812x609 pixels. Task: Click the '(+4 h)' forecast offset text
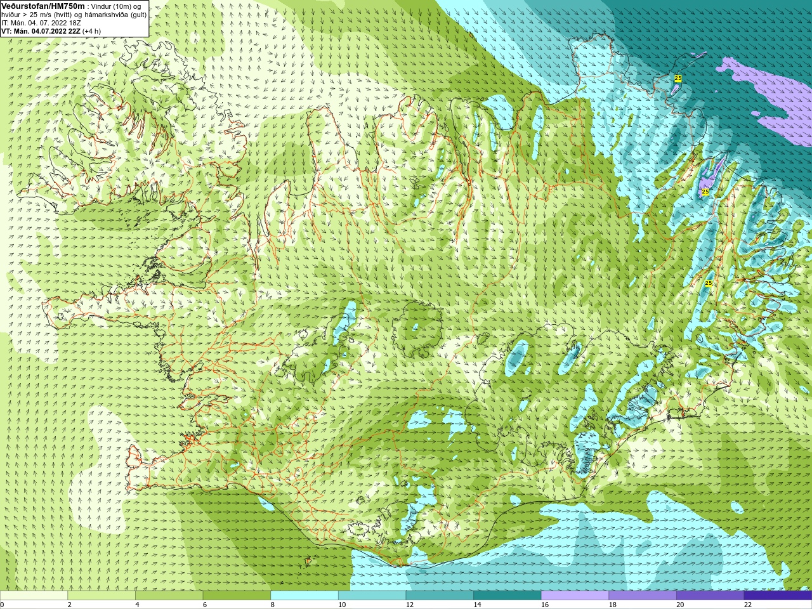tap(91, 31)
